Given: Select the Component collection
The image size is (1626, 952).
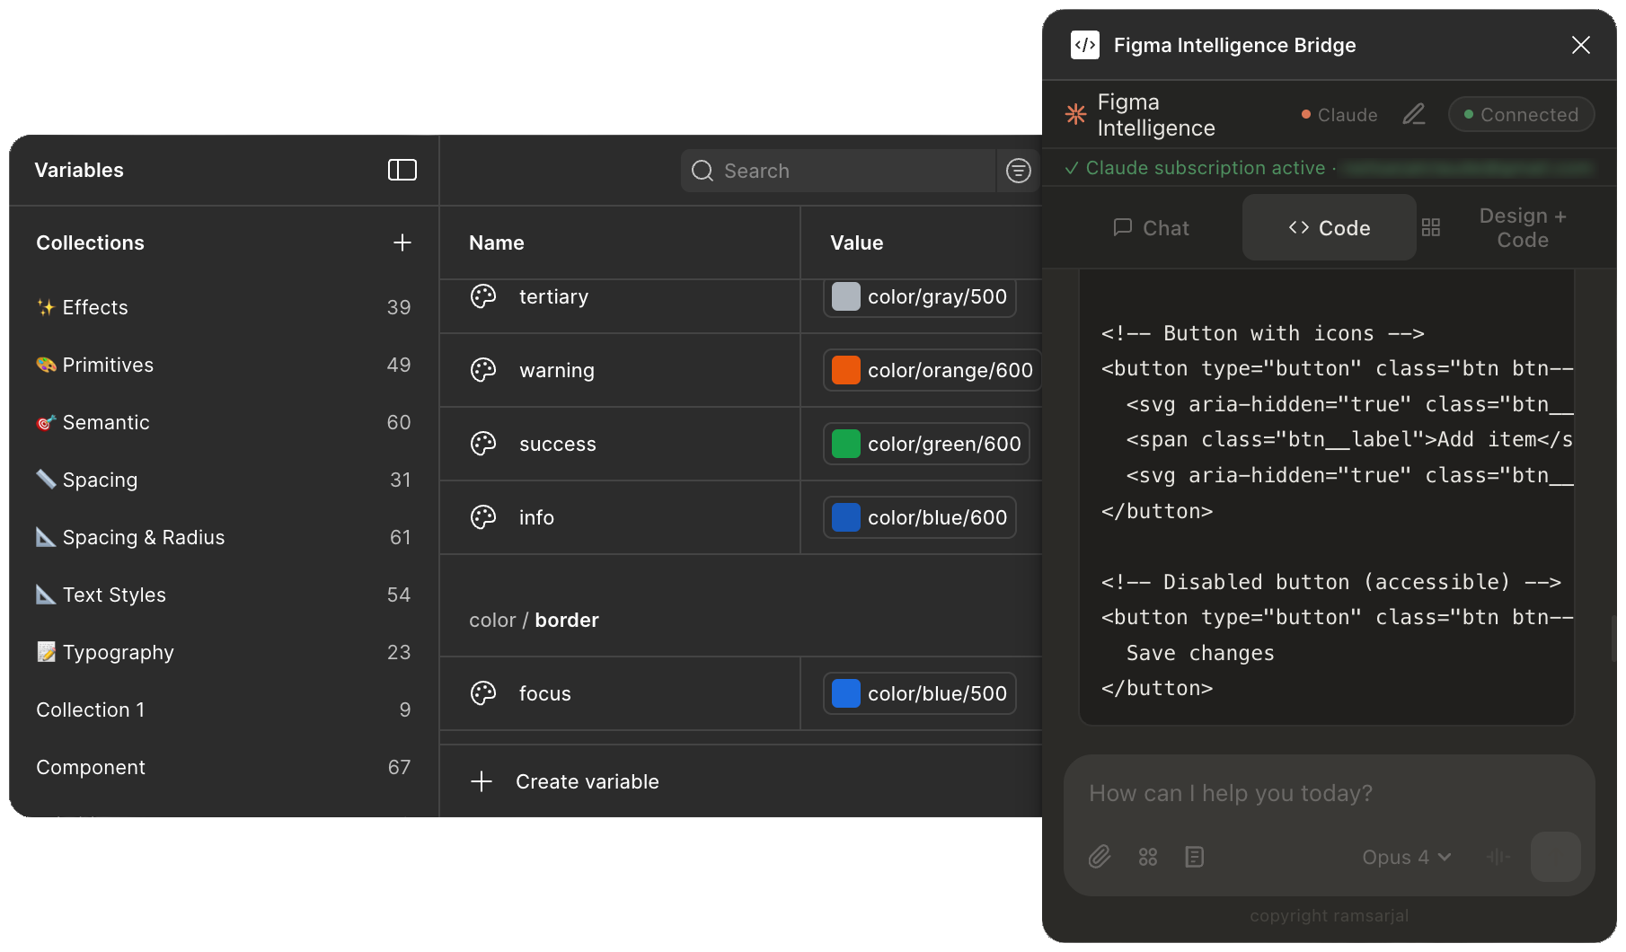Looking at the screenshot, I should 223,767.
